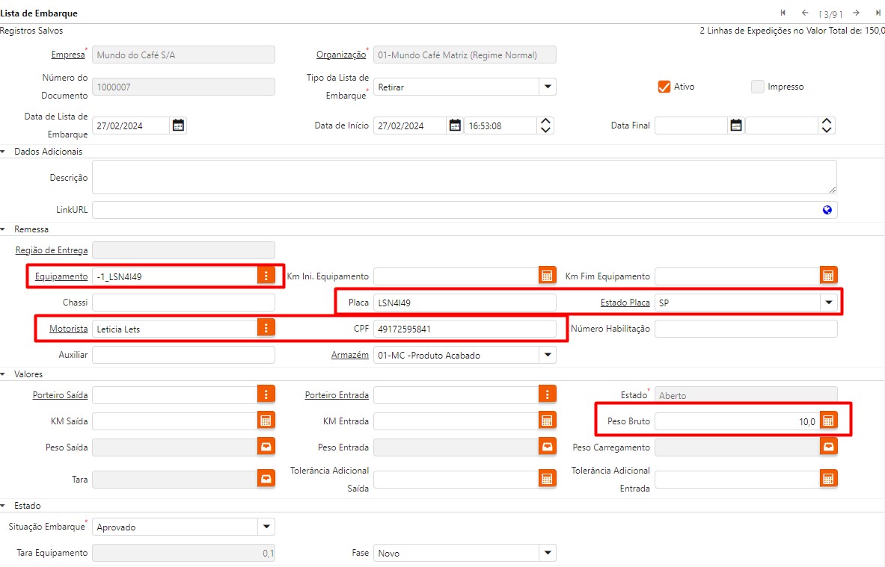Click the Empresa field label link
Image resolution: width=885 pixels, height=567 pixels.
(67, 55)
